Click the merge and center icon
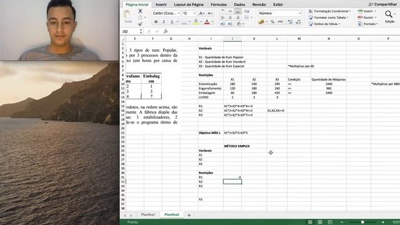Screen dimensions: 400x225 tap(246, 17)
